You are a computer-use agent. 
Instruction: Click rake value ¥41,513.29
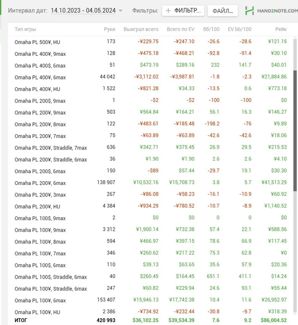pyautogui.click(x=274, y=182)
